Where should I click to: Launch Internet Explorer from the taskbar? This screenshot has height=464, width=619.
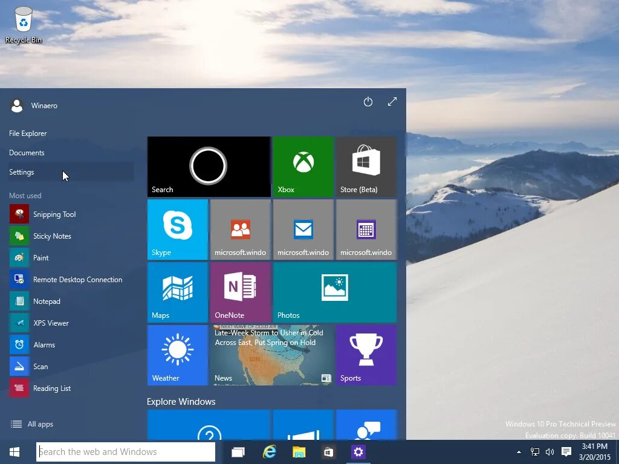coord(269,452)
